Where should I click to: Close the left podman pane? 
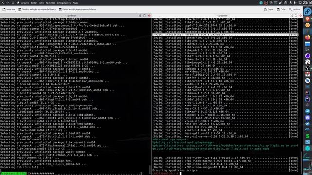point(149,15)
